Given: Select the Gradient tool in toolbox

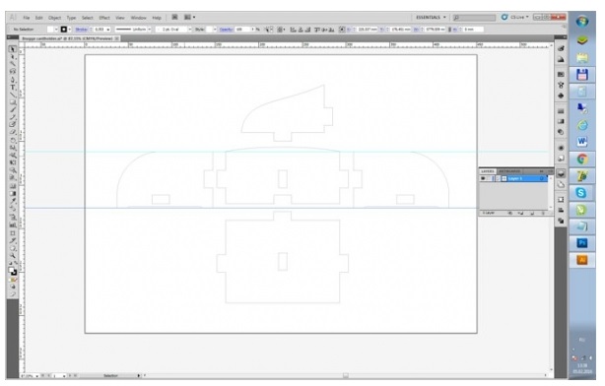Looking at the screenshot, I should pos(13,193).
